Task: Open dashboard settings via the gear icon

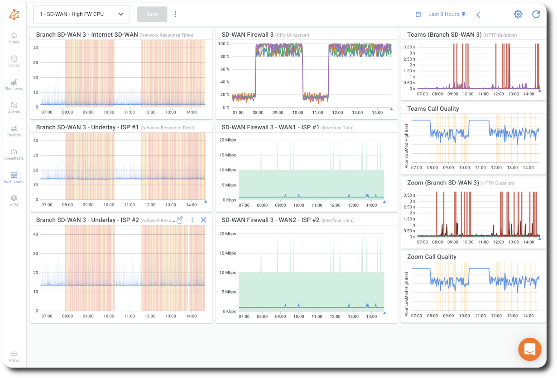Action: click(518, 14)
